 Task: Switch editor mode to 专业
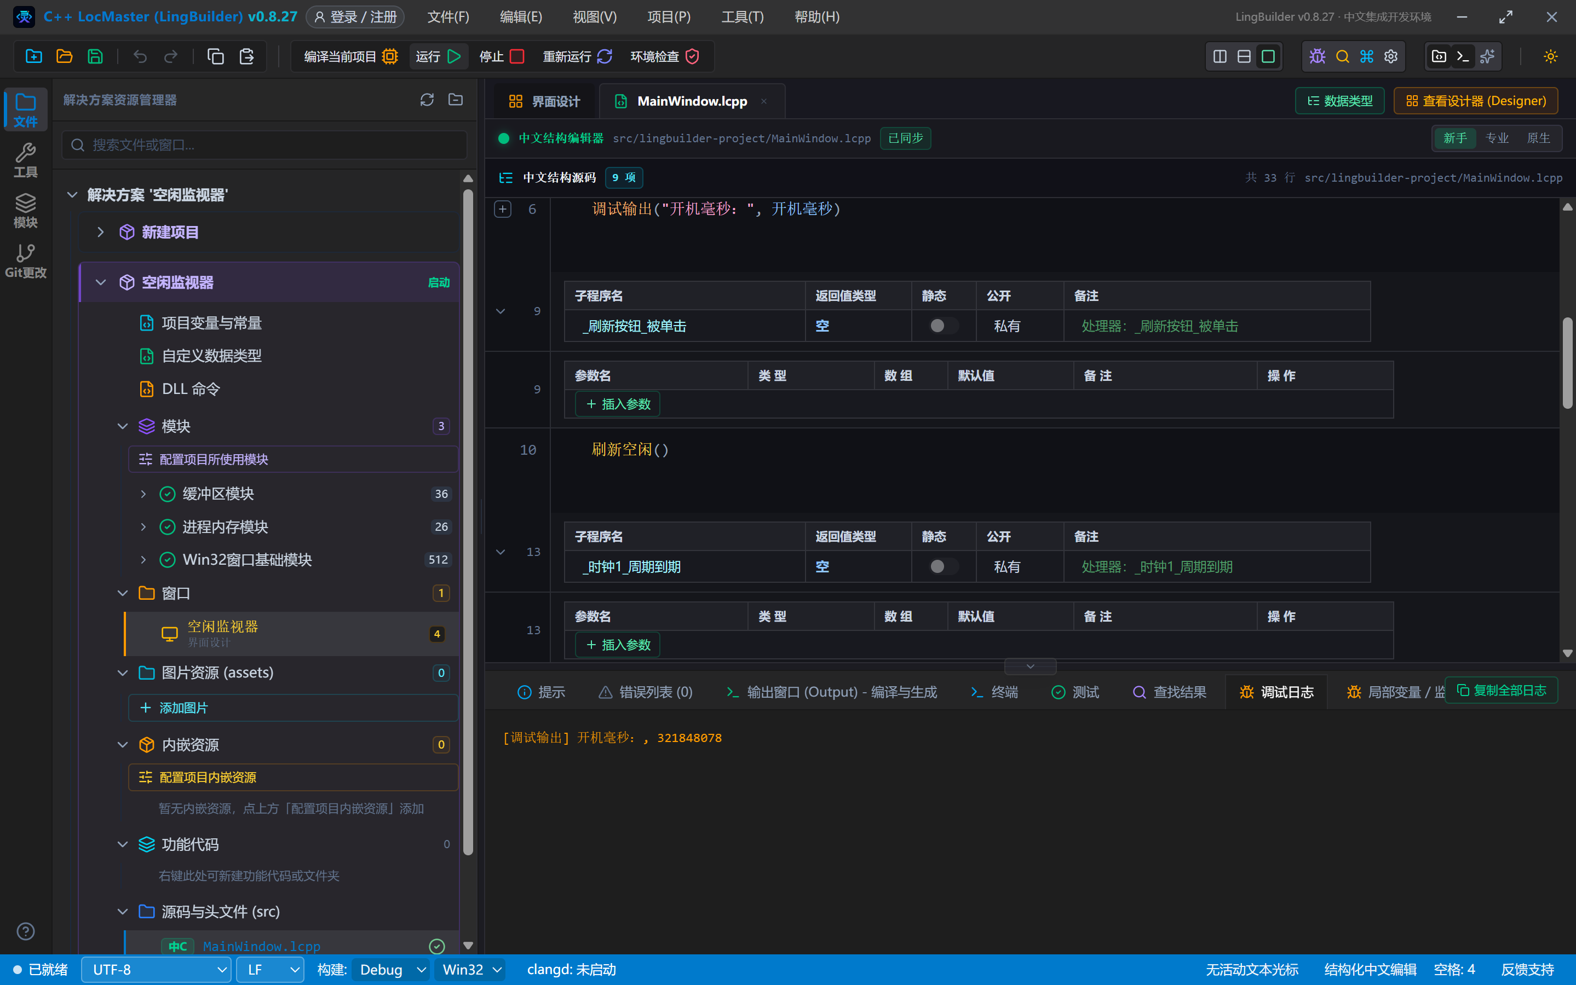click(x=1497, y=138)
